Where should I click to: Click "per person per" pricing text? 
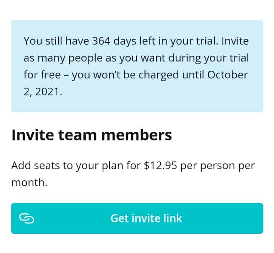tap(218, 166)
